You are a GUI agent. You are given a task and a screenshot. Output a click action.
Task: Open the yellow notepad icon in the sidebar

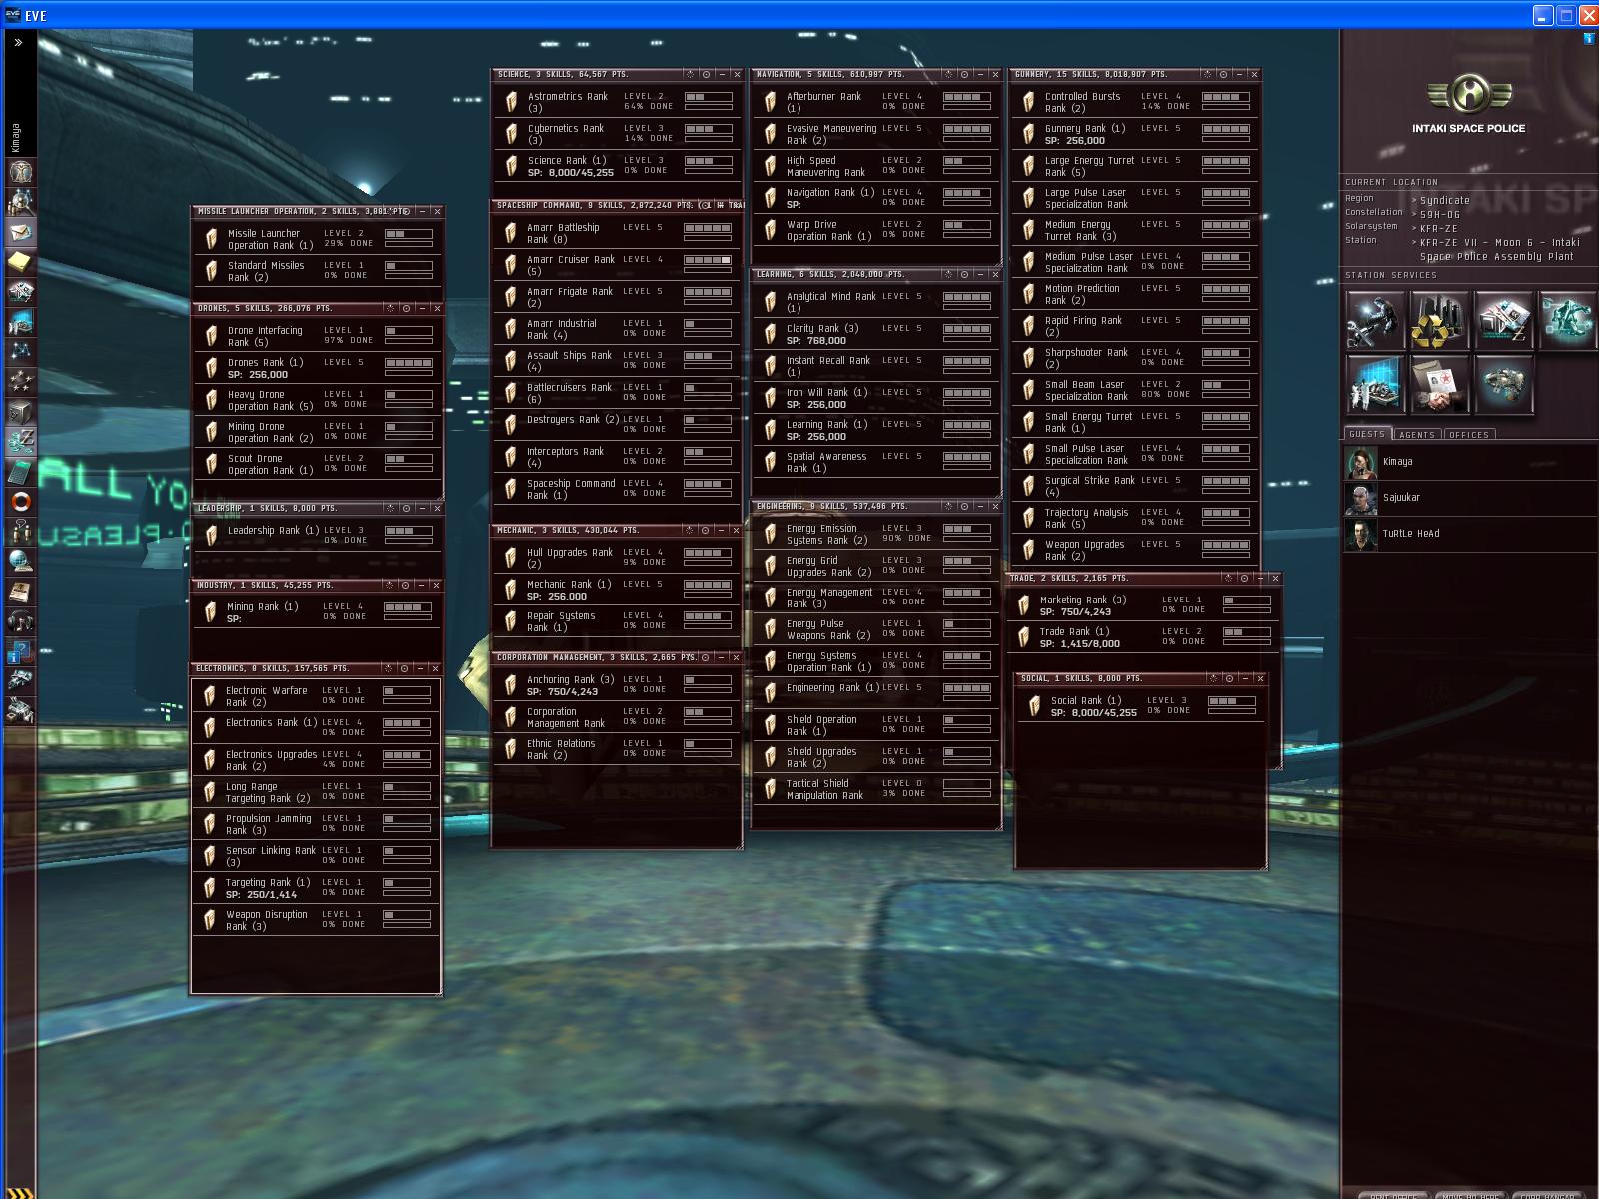pos(21,262)
